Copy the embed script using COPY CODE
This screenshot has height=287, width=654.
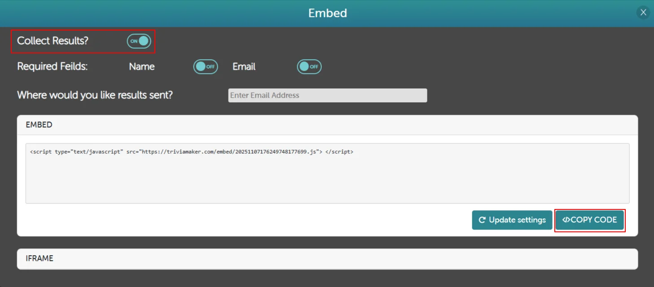590,220
